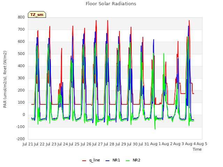Click the TZ_sm annotation label
Image resolution: width=223 pixels, height=167 pixels.
click(x=37, y=15)
